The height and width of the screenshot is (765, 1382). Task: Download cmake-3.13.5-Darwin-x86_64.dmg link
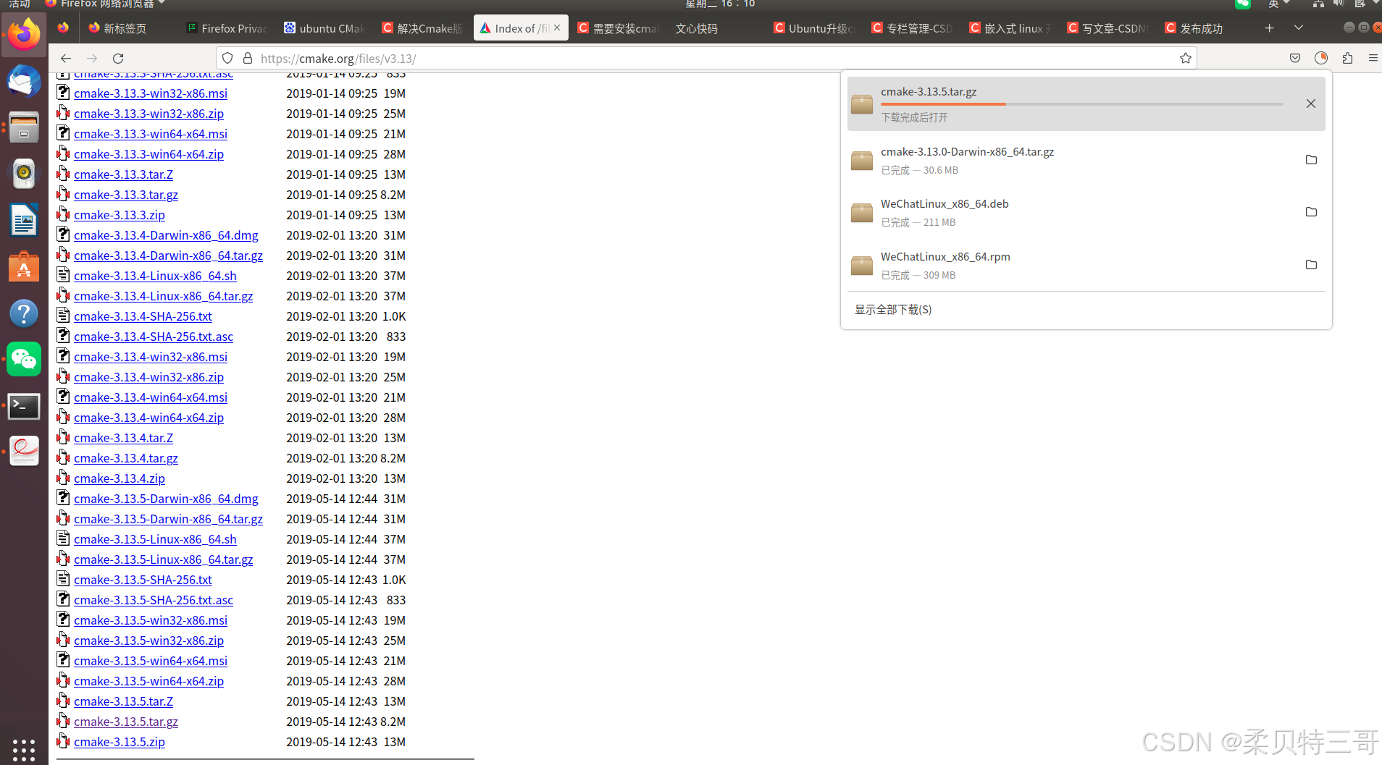166,499
